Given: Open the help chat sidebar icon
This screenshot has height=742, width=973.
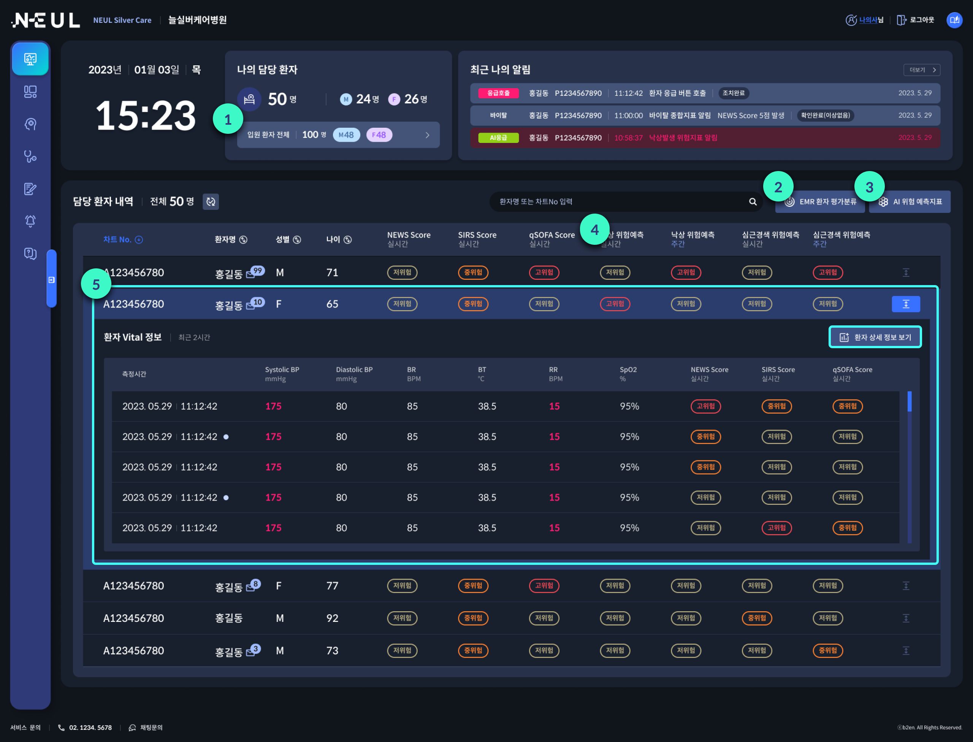Looking at the screenshot, I should [30, 254].
